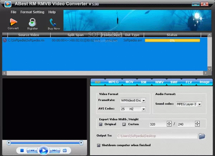Enable Shutdown computer when finished
Image resolution: width=215 pixels, height=156 pixels.
point(99,145)
